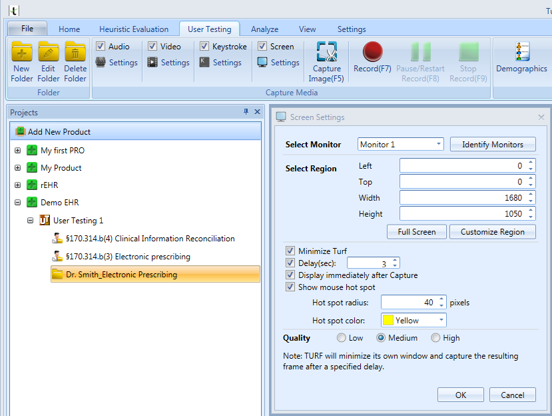Uncheck the Minimize Turf checkbox
Viewport: 552px width, 416px height.
[x=290, y=251]
